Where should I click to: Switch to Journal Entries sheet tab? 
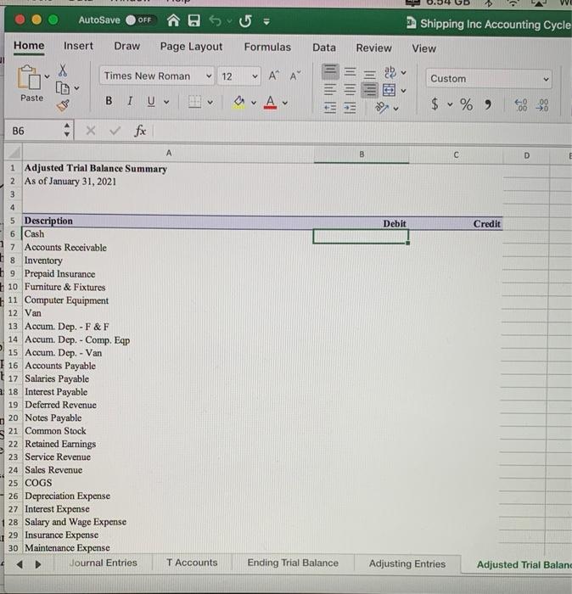pyautogui.click(x=103, y=563)
